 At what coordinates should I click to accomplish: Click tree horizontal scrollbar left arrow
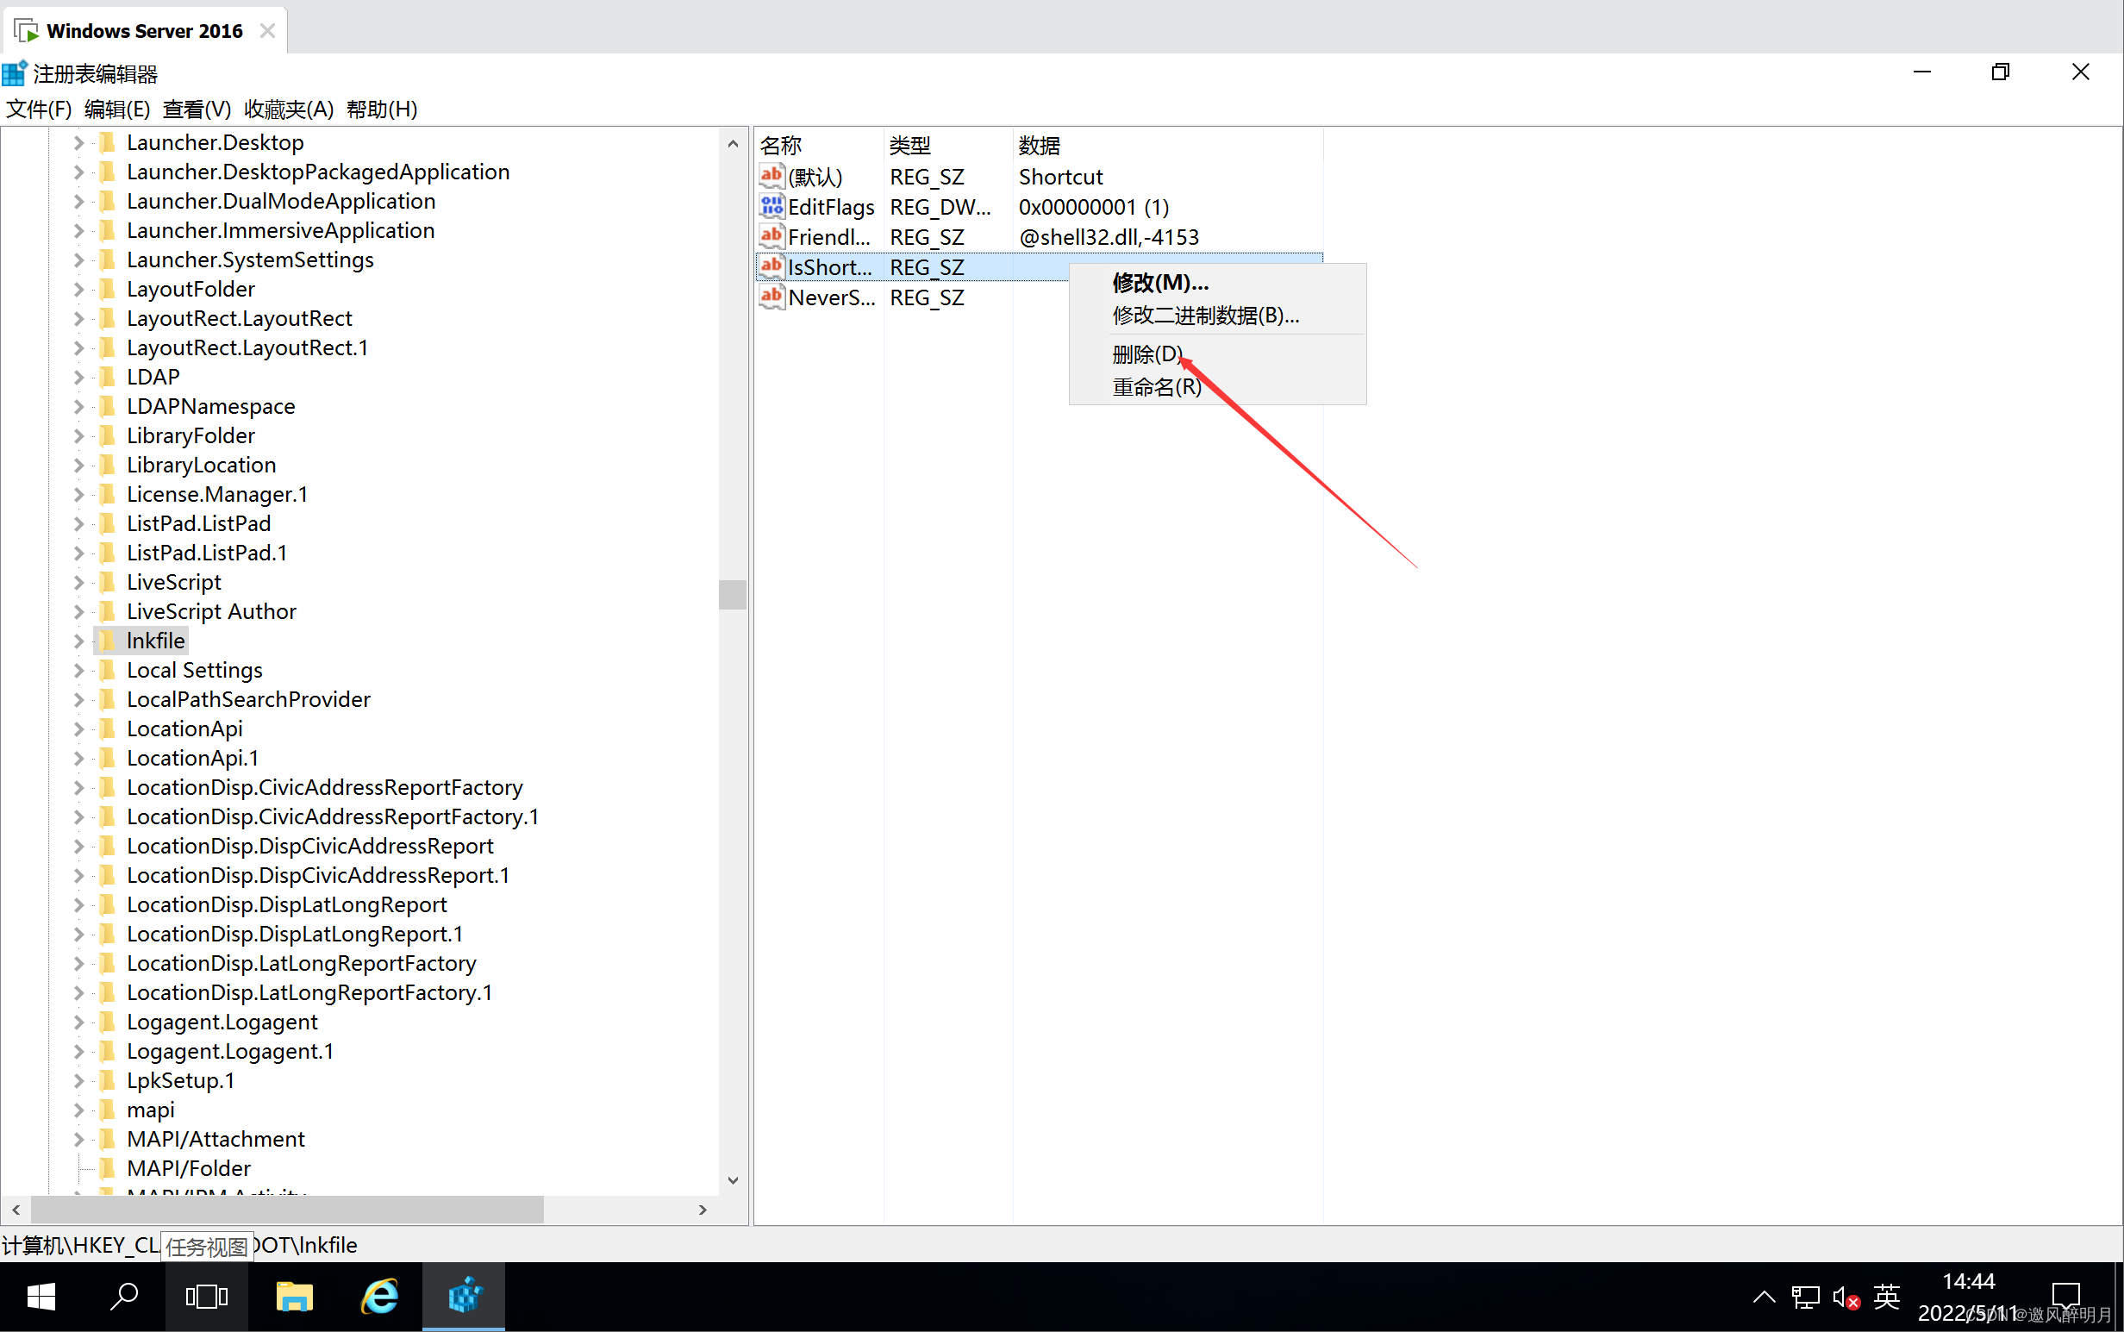click(16, 1210)
